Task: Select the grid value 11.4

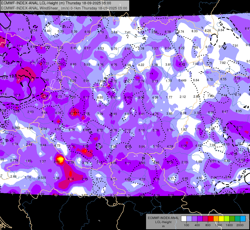Action: point(21,30)
